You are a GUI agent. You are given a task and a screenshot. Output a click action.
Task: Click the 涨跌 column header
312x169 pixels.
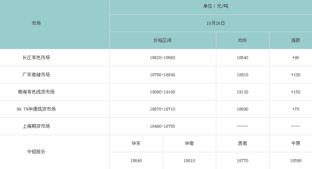coord(295,40)
